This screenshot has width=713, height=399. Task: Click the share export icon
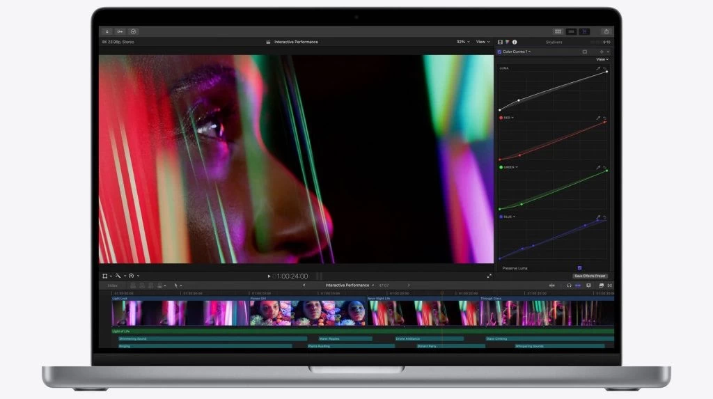tap(606, 31)
